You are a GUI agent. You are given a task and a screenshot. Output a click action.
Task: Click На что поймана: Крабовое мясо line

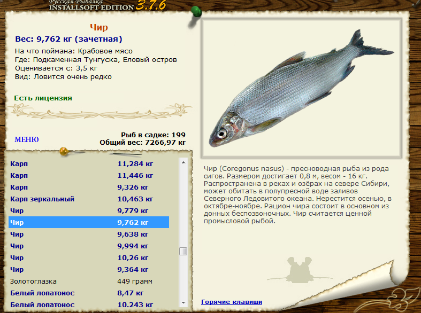point(74,51)
